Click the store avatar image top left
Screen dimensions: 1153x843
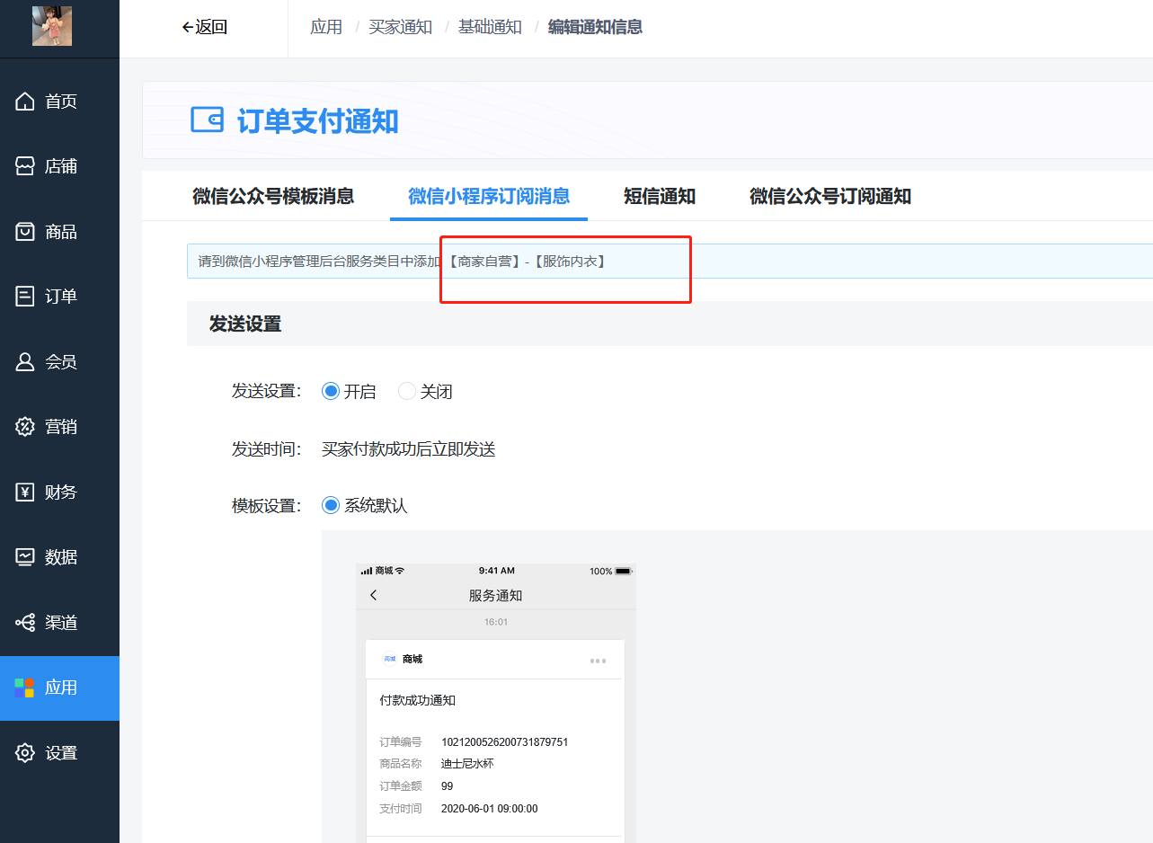(x=51, y=25)
